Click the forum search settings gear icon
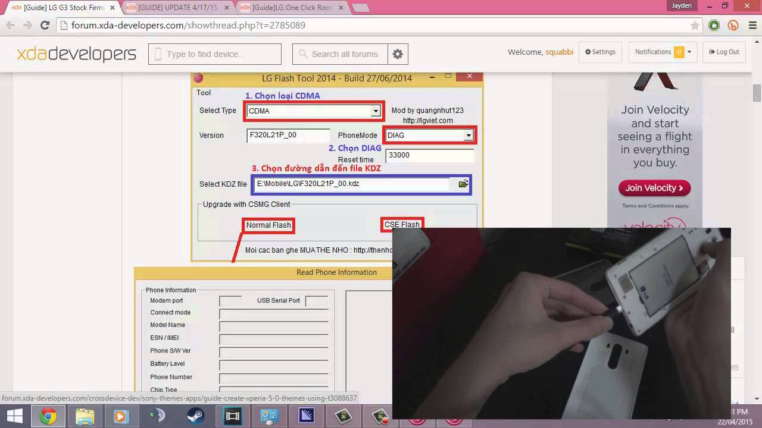The width and height of the screenshot is (762, 428). [398, 54]
